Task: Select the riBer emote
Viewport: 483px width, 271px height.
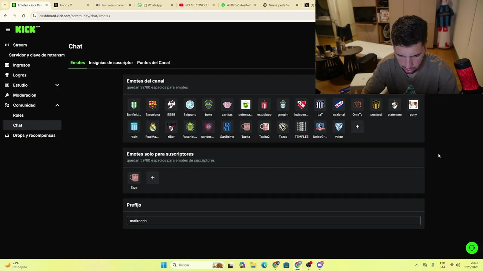Action: pos(171,127)
